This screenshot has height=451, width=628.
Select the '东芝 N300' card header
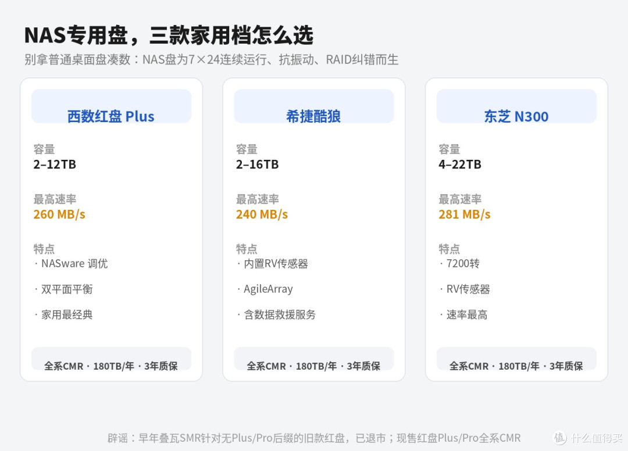point(516,106)
